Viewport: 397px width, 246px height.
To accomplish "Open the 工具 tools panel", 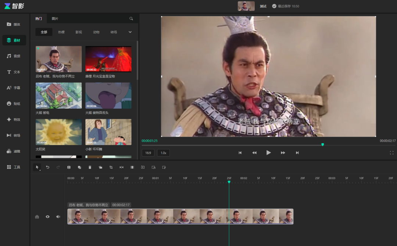I will 14,167.
